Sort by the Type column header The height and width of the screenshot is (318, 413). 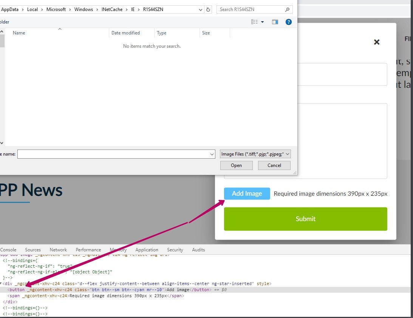(x=161, y=33)
